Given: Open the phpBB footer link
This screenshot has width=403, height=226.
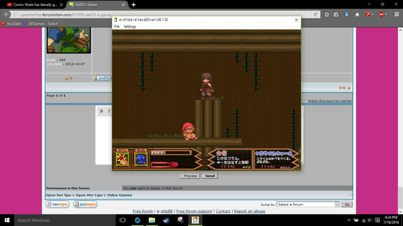Looking at the screenshot, I should click(x=167, y=211).
